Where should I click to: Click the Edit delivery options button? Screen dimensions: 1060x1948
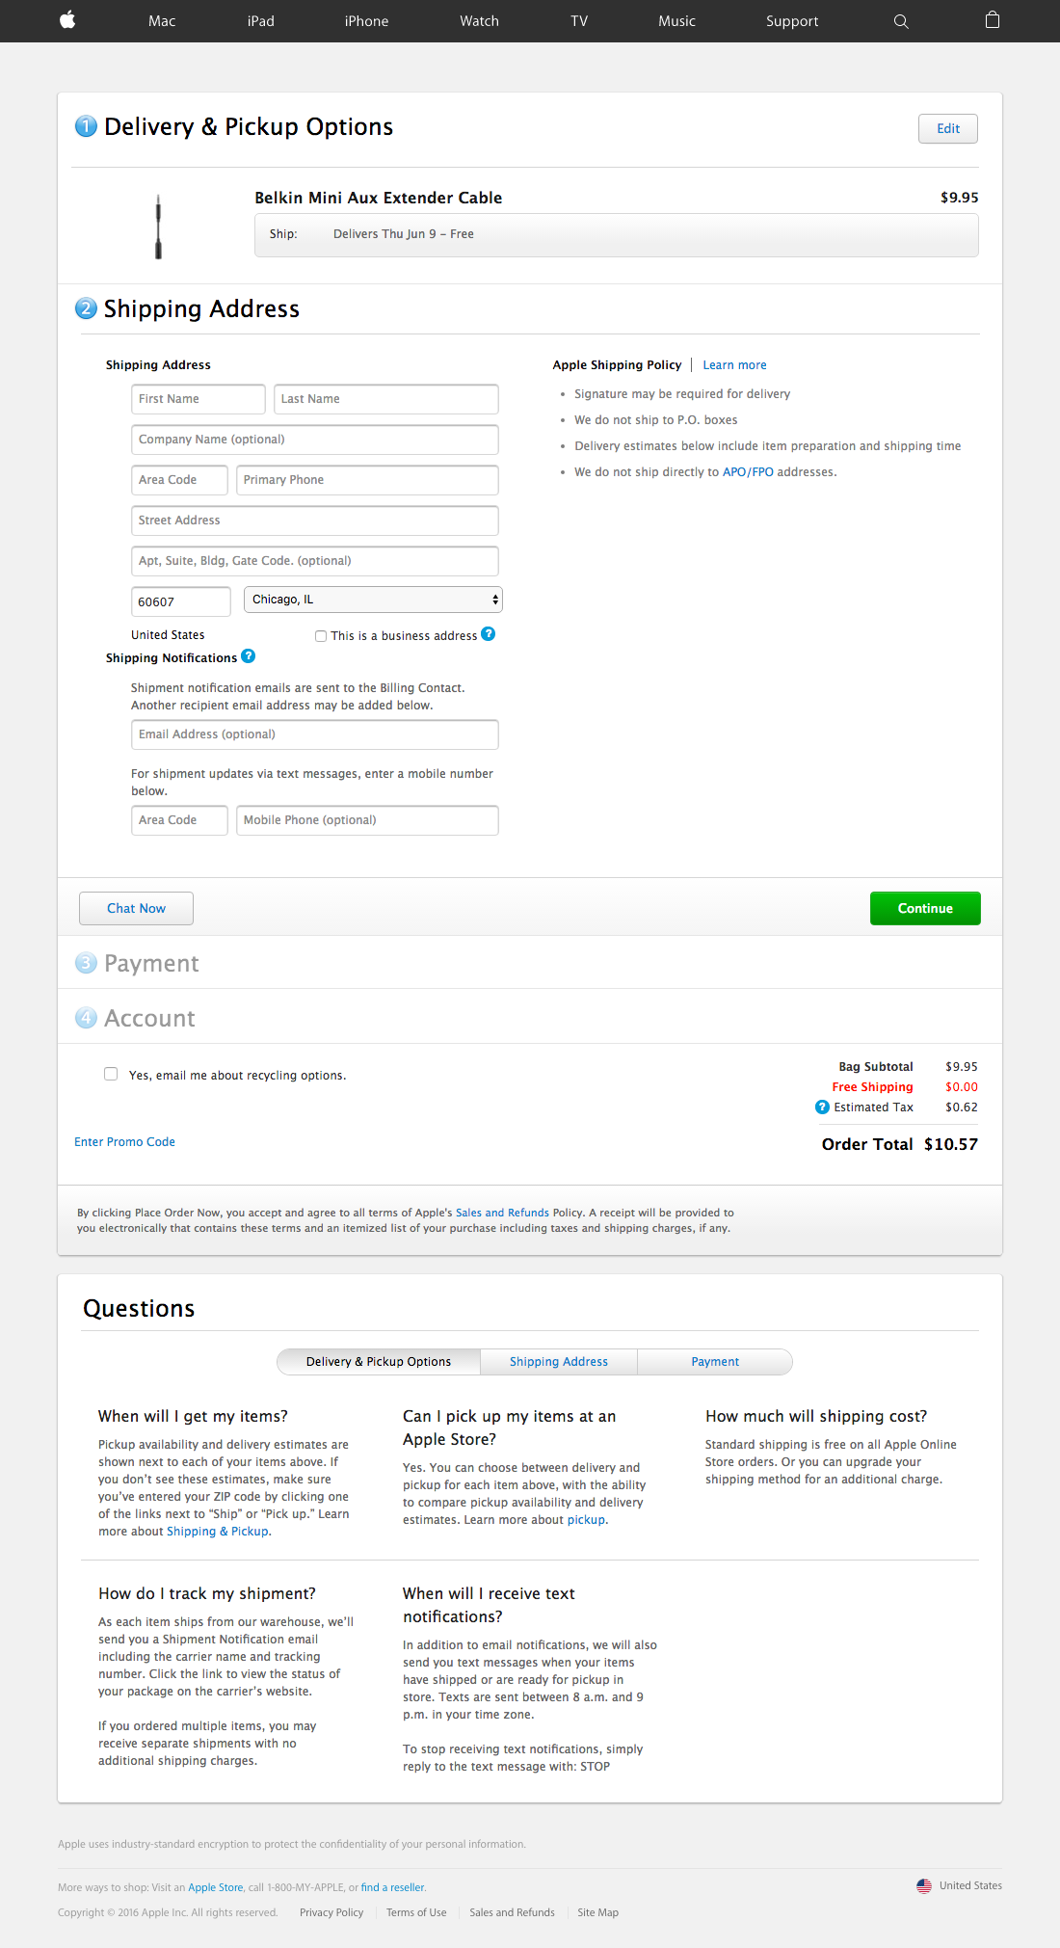(947, 129)
